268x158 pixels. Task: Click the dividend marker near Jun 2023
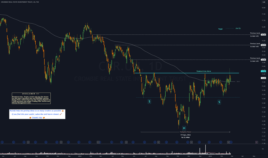click(x=133, y=142)
